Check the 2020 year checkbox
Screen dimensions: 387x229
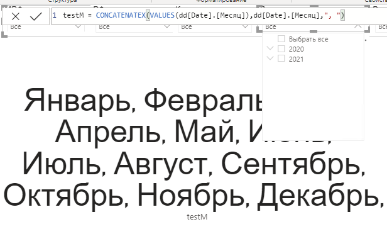pos(281,48)
